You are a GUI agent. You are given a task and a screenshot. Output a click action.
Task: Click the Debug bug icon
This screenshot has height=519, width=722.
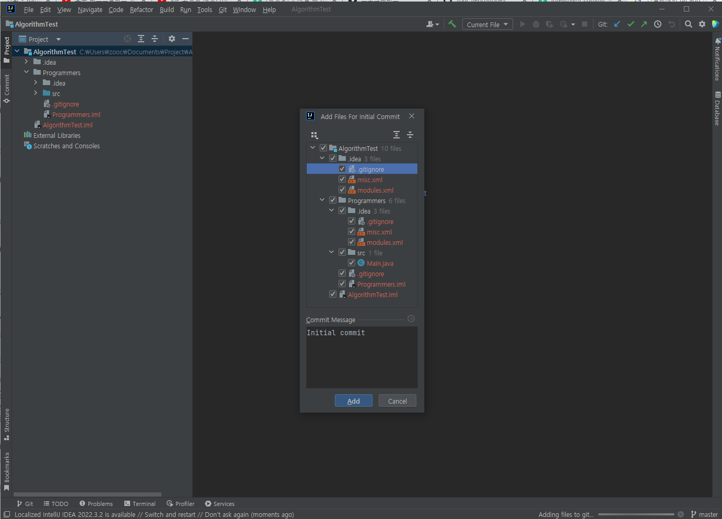(x=536, y=24)
